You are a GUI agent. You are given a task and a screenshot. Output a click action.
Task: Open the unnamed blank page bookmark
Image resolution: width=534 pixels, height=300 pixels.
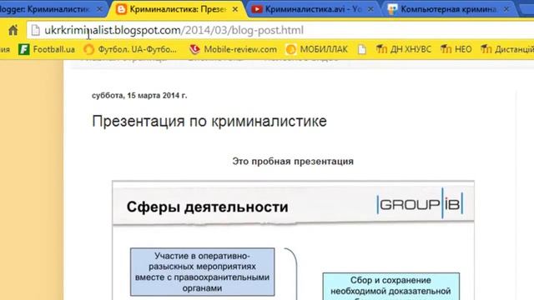pyautogui.click(x=362, y=50)
